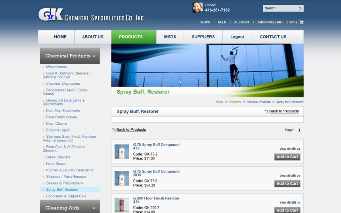Viewport: 341px width, 213px height.
Task: Click the Products breadcrumb link
Action: click(235, 102)
